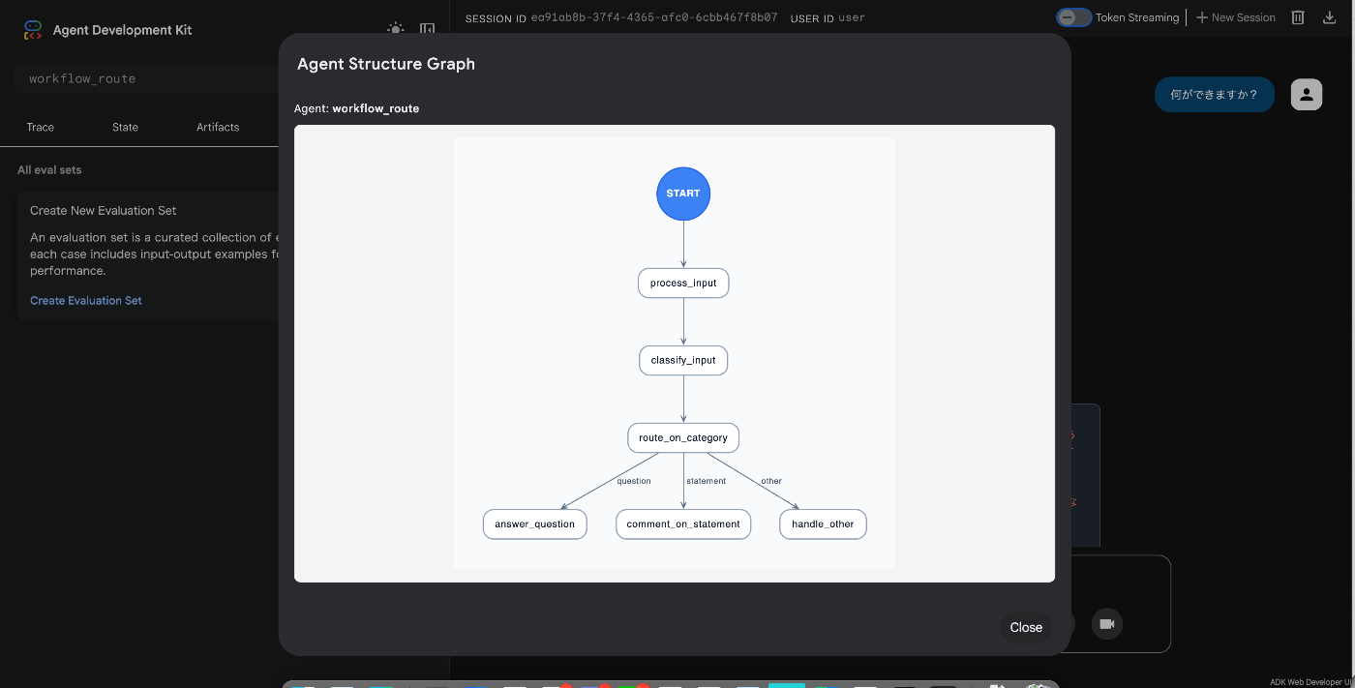
Task: Click the USER ID 'user' value
Action: coord(852,17)
